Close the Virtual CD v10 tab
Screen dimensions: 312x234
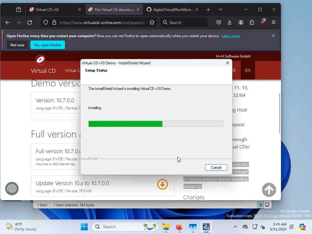(x=80, y=9)
